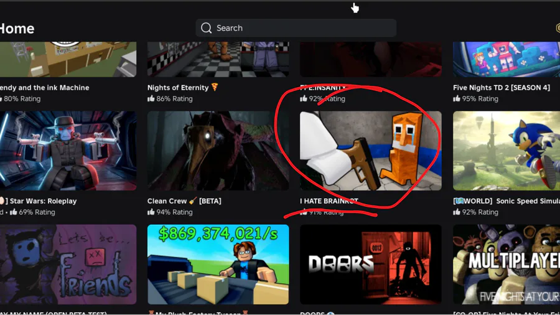This screenshot has width=560, height=315.
Task: Click the 95% Rating thumbs-up icon
Action: (x=457, y=98)
